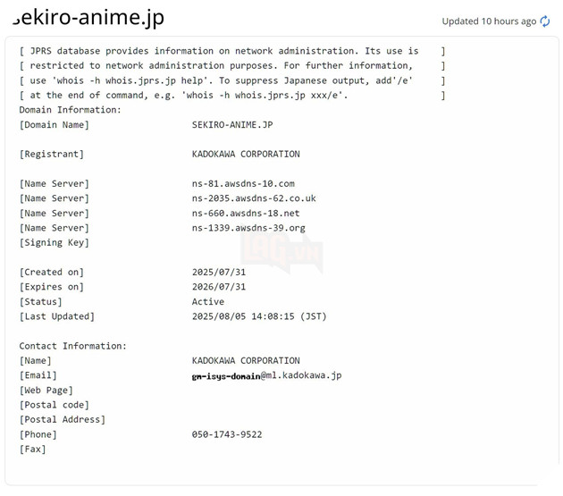Click the 'Domain Information:' section header
The height and width of the screenshot is (496, 563).
click(x=70, y=110)
